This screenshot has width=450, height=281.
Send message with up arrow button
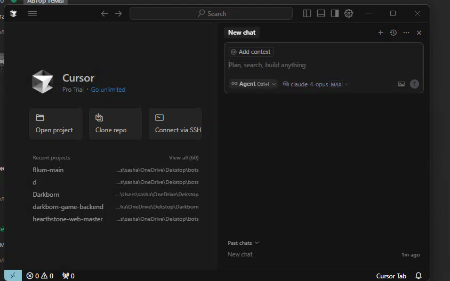point(414,84)
